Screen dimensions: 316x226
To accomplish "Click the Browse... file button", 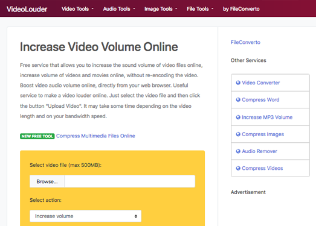I will tap(47, 181).
